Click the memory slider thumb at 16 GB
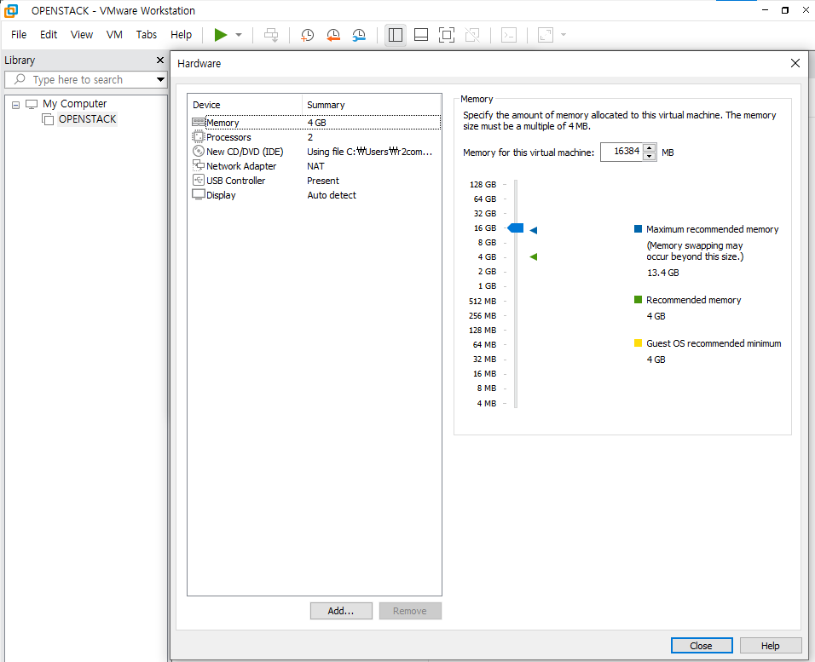The height and width of the screenshot is (662, 815). 516,228
